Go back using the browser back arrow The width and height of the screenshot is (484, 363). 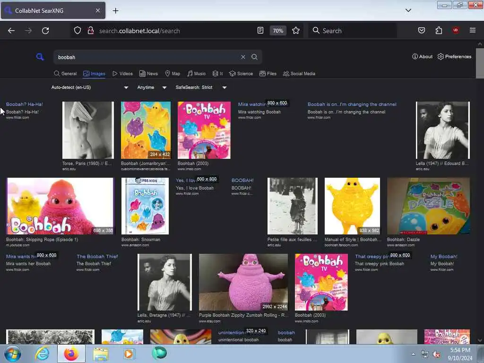[x=11, y=31]
